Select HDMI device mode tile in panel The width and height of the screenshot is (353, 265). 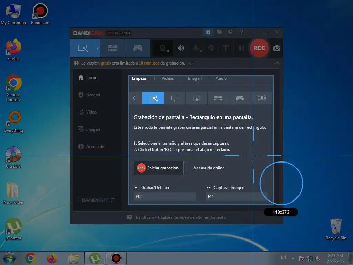tap(218, 98)
